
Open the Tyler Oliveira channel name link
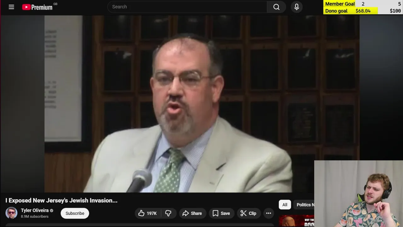point(35,210)
